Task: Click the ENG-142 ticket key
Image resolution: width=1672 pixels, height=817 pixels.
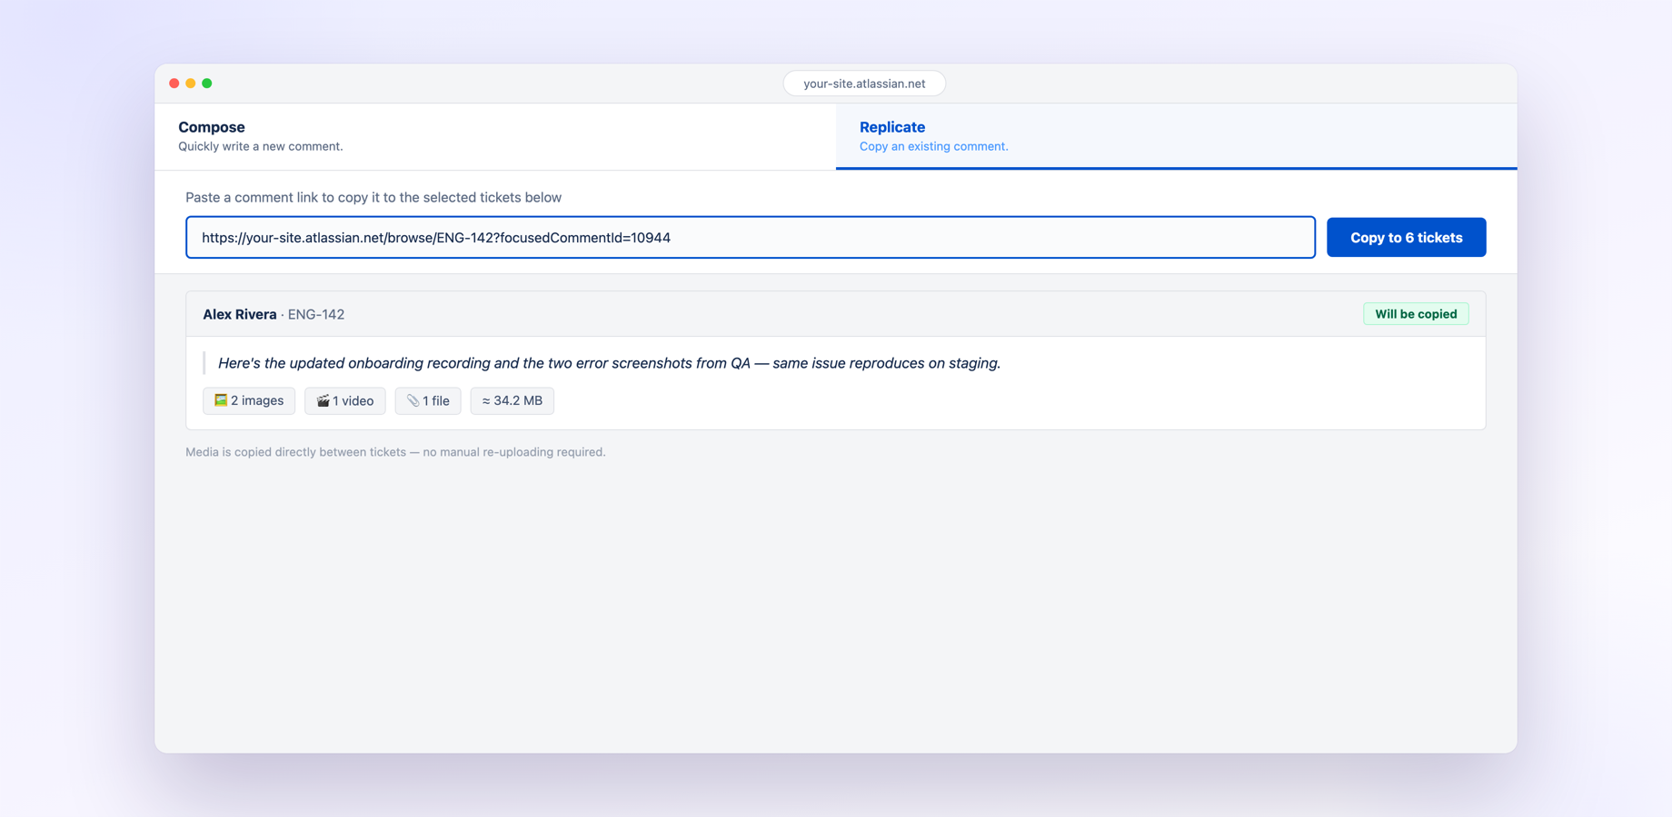Action: [316, 314]
